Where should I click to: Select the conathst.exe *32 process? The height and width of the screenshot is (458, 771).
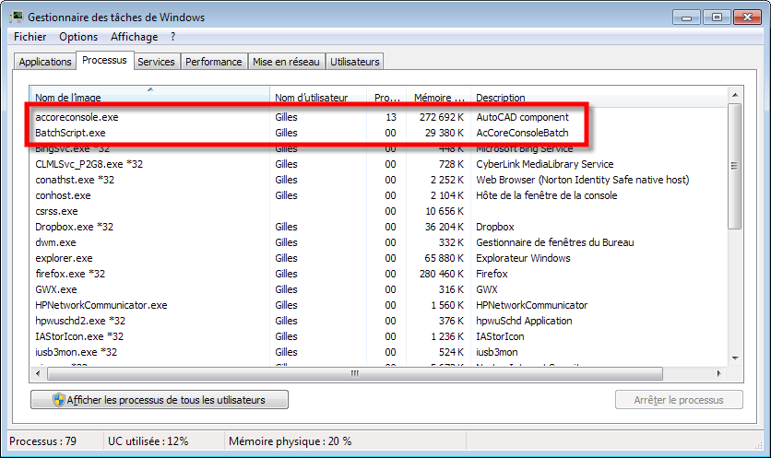(379, 180)
